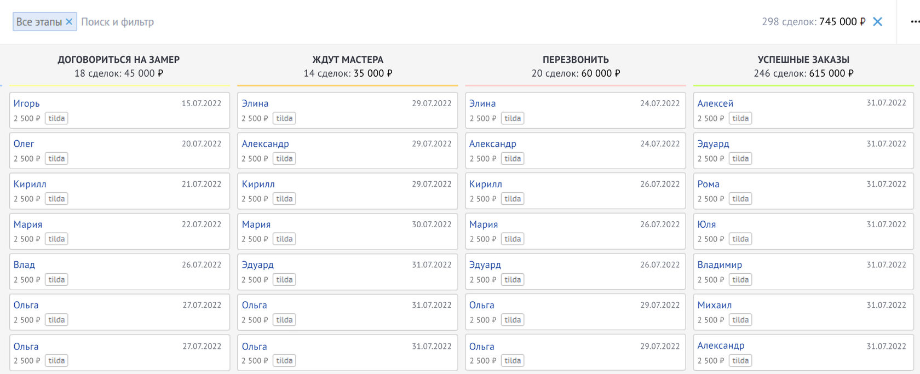Click the tilda tag on Игорь's deal
This screenshot has width=920, height=374.
click(56, 118)
